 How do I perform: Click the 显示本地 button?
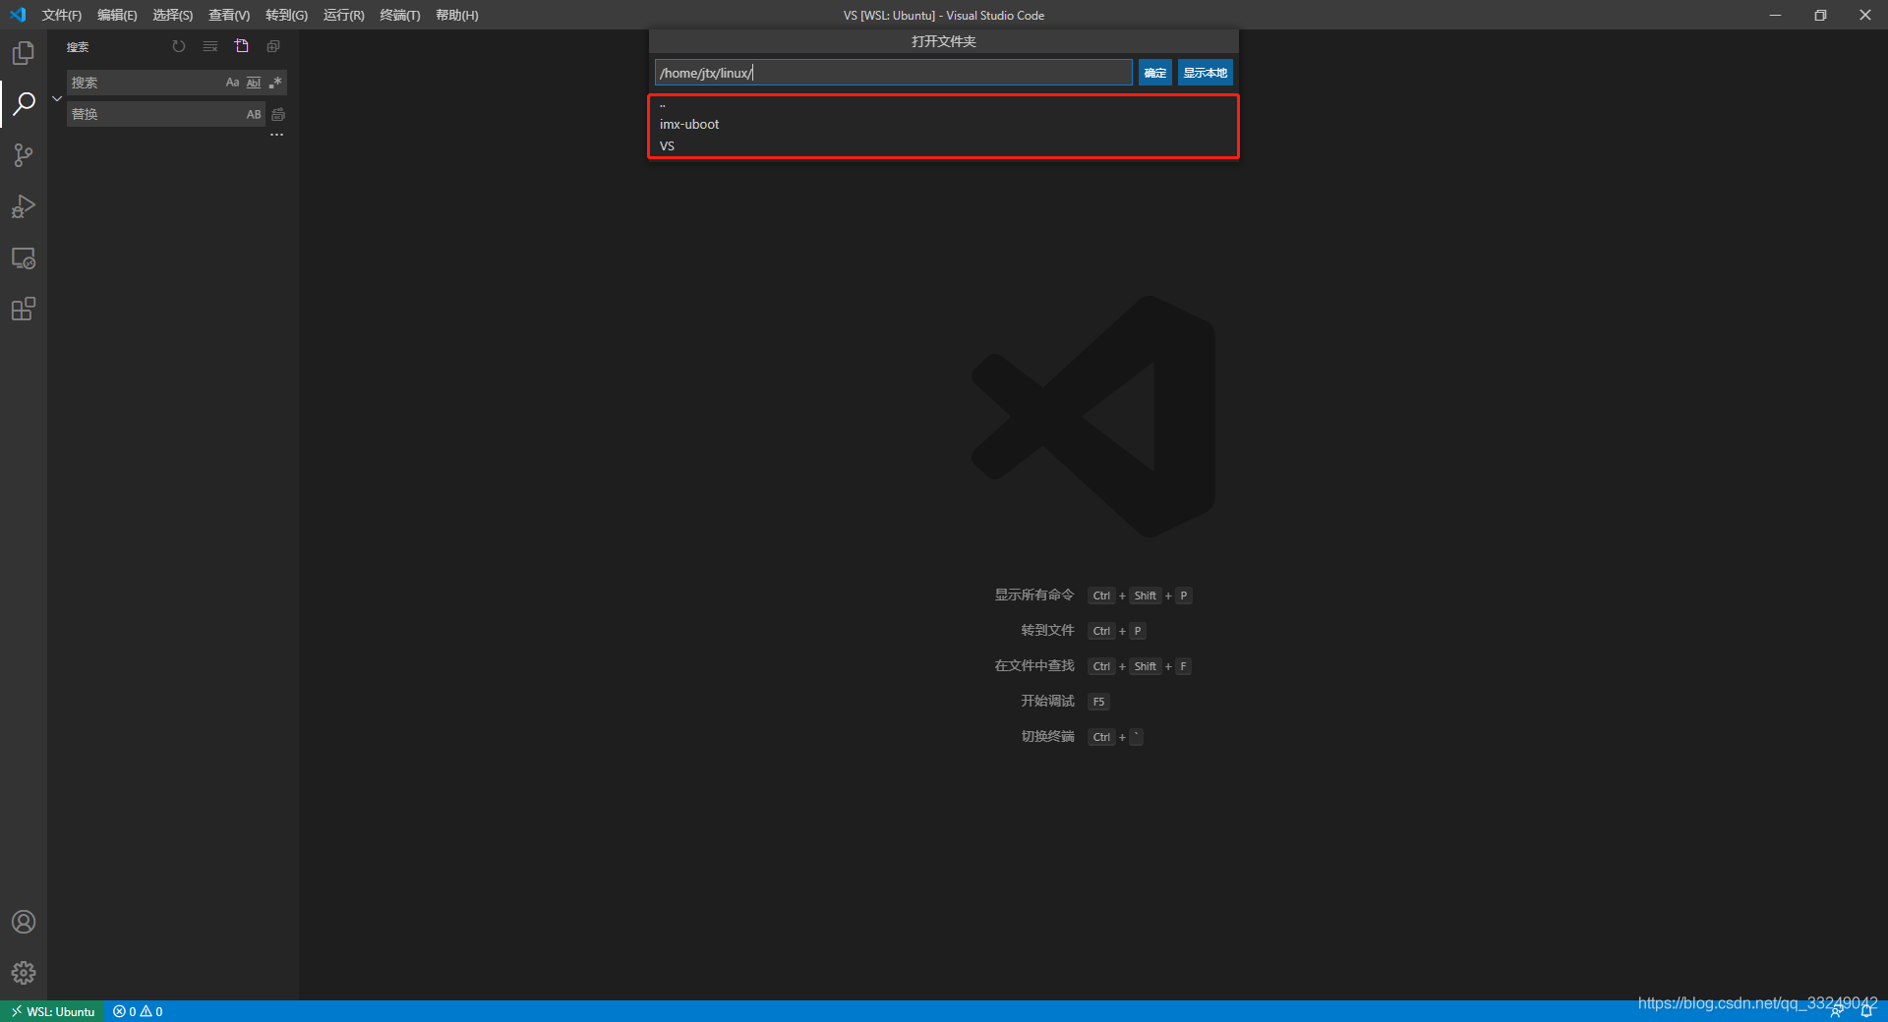(1205, 73)
